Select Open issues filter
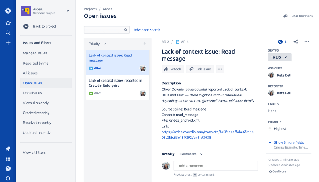 pos(46,83)
